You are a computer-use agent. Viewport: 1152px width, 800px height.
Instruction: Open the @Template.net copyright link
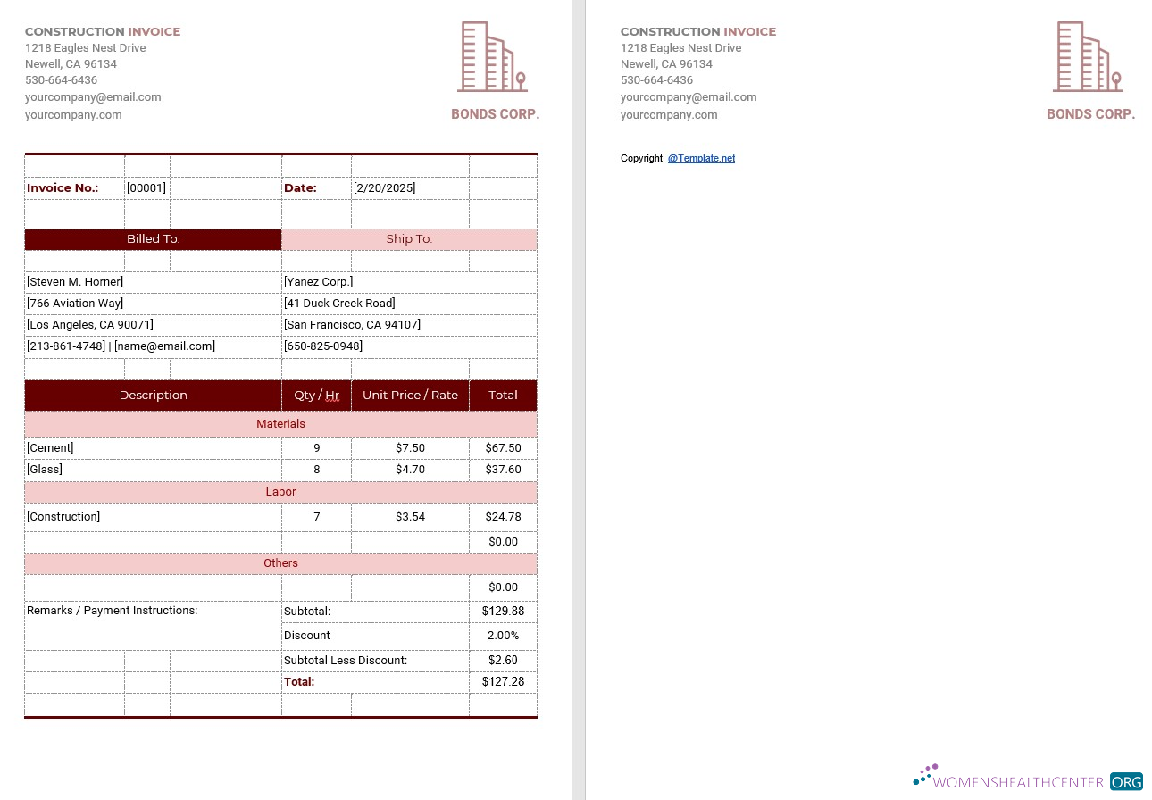point(701,158)
